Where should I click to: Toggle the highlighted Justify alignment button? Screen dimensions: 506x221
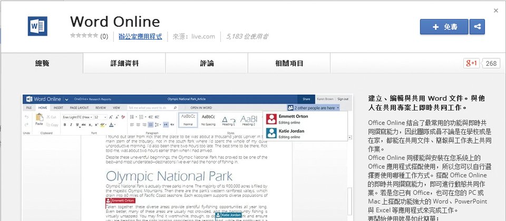tap(150, 125)
